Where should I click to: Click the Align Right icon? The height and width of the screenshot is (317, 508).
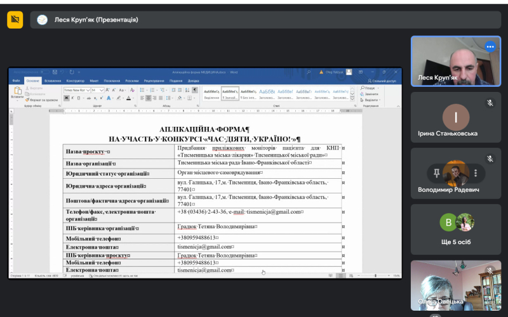(154, 98)
